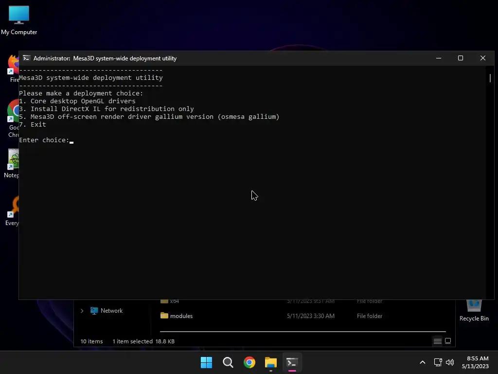This screenshot has height=374, width=498.
Task: Open the Everything search desktop shortcut
Action: (x=12, y=210)
